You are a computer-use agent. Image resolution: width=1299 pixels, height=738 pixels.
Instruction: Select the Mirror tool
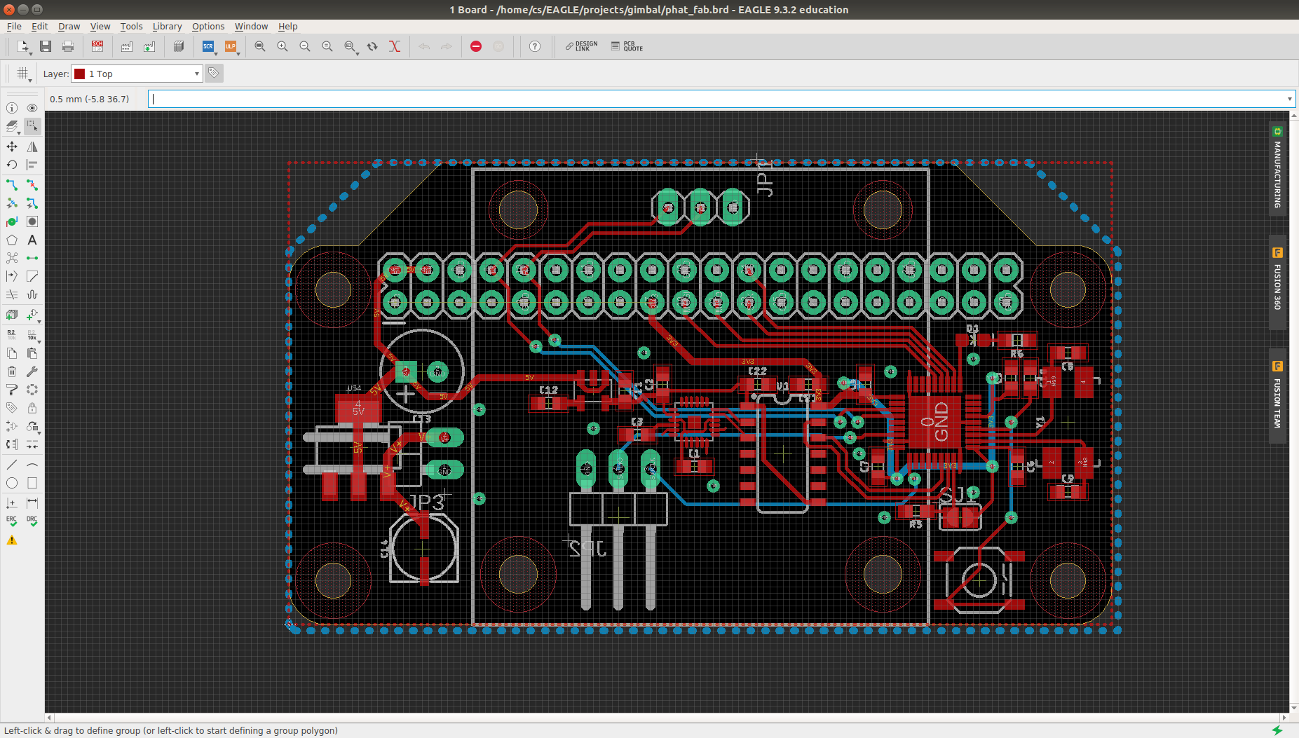32,146
